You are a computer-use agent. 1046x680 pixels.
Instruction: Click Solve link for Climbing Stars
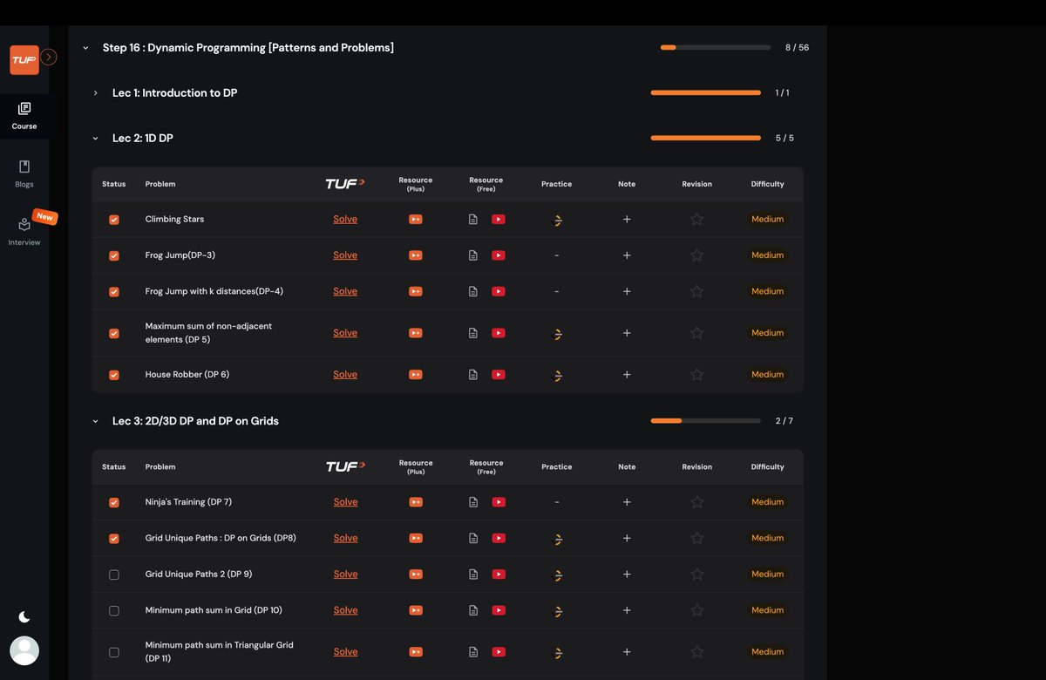[345, 219]
